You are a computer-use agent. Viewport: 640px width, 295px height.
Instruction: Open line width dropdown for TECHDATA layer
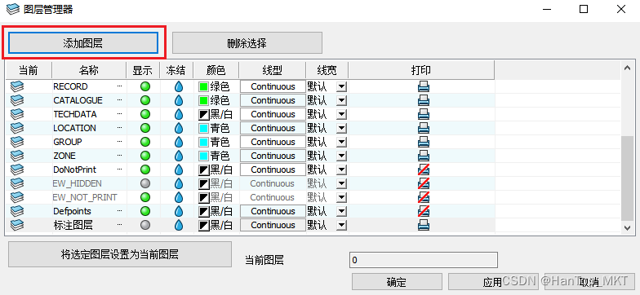tap(342, 114)
